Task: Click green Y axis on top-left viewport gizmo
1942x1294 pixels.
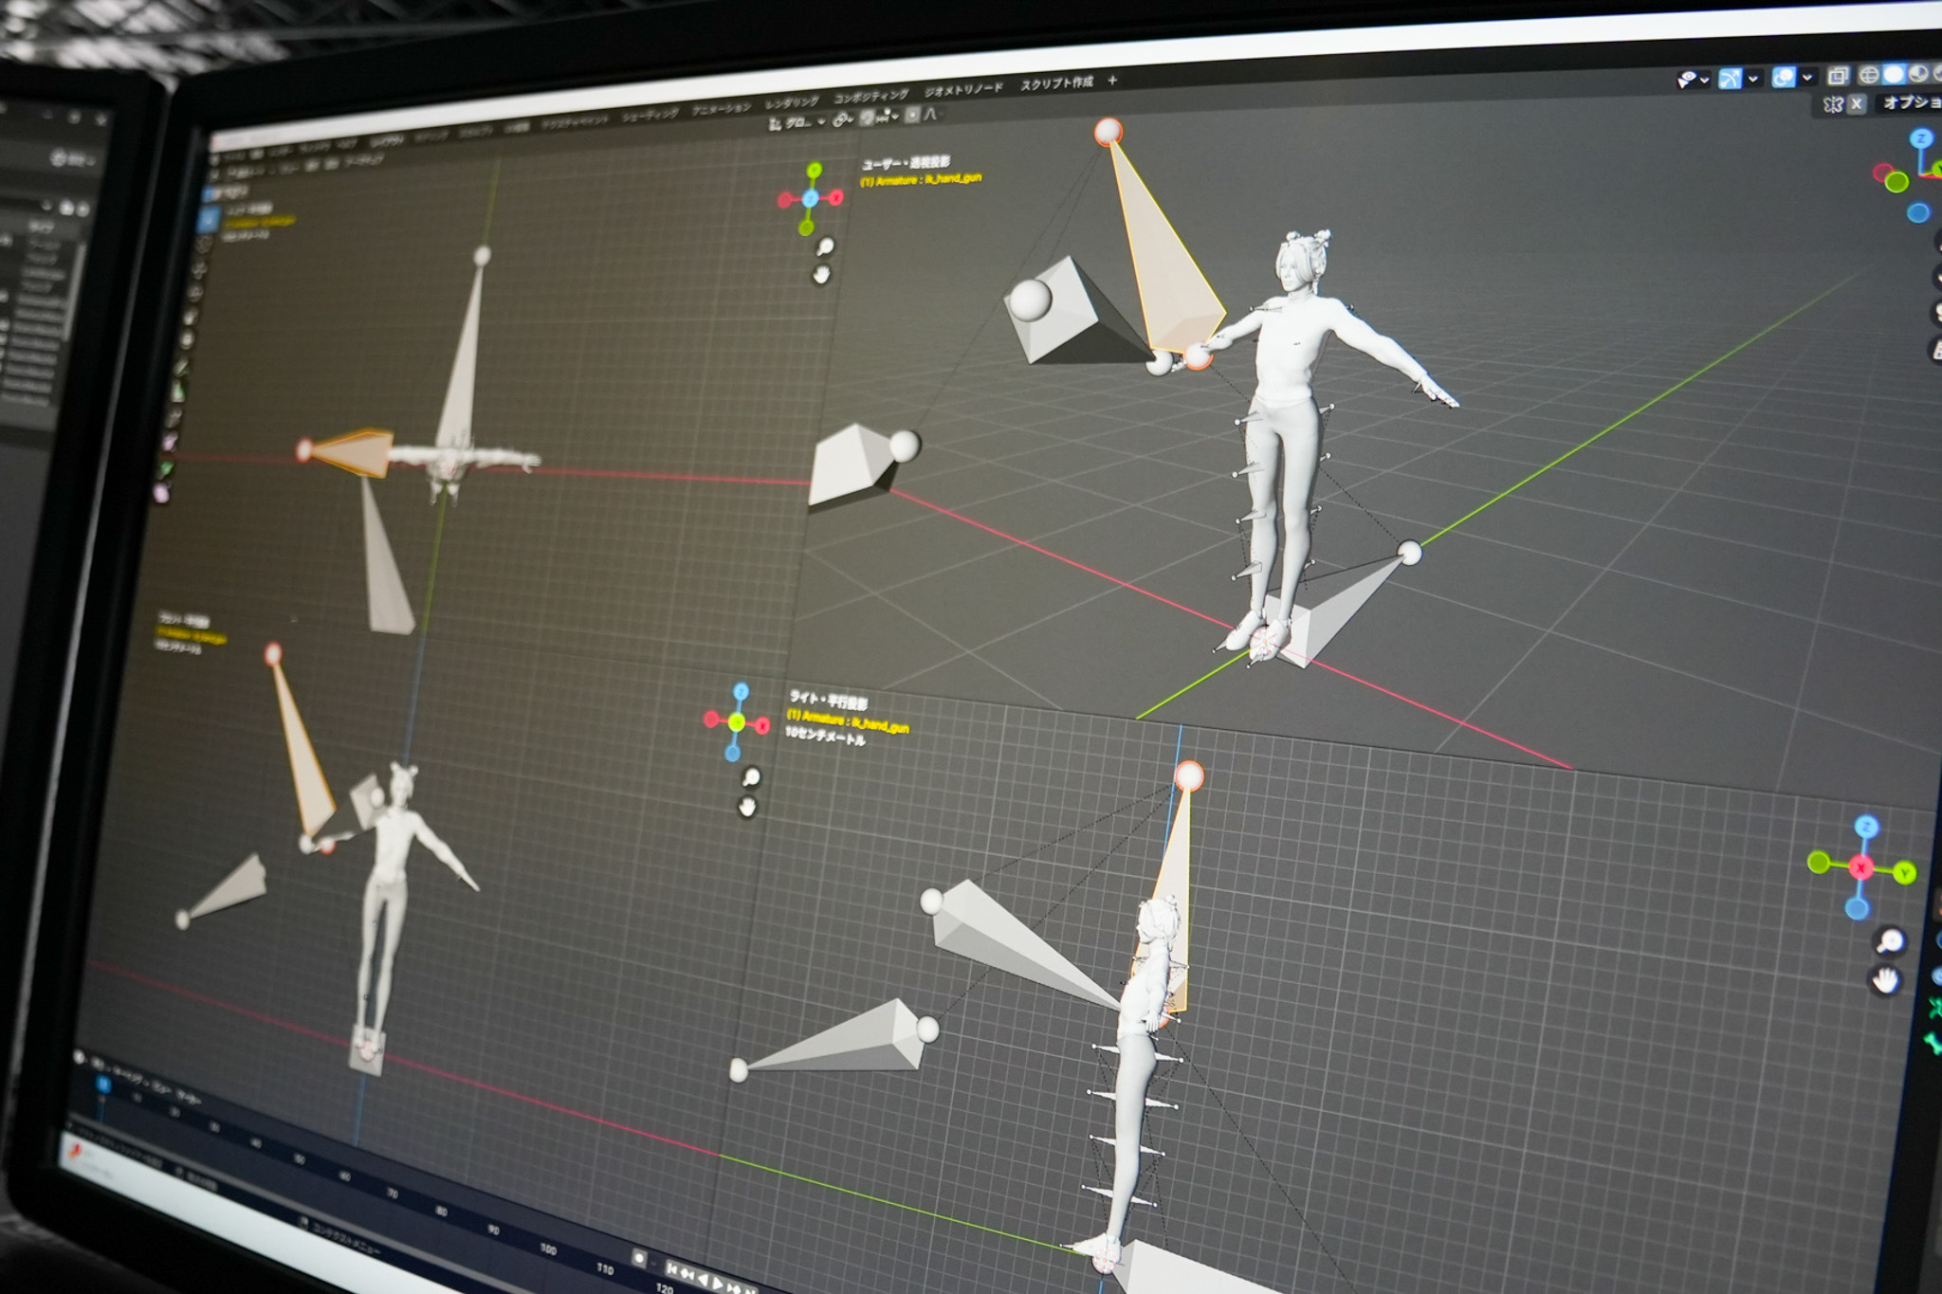Action: coord(815,170)
